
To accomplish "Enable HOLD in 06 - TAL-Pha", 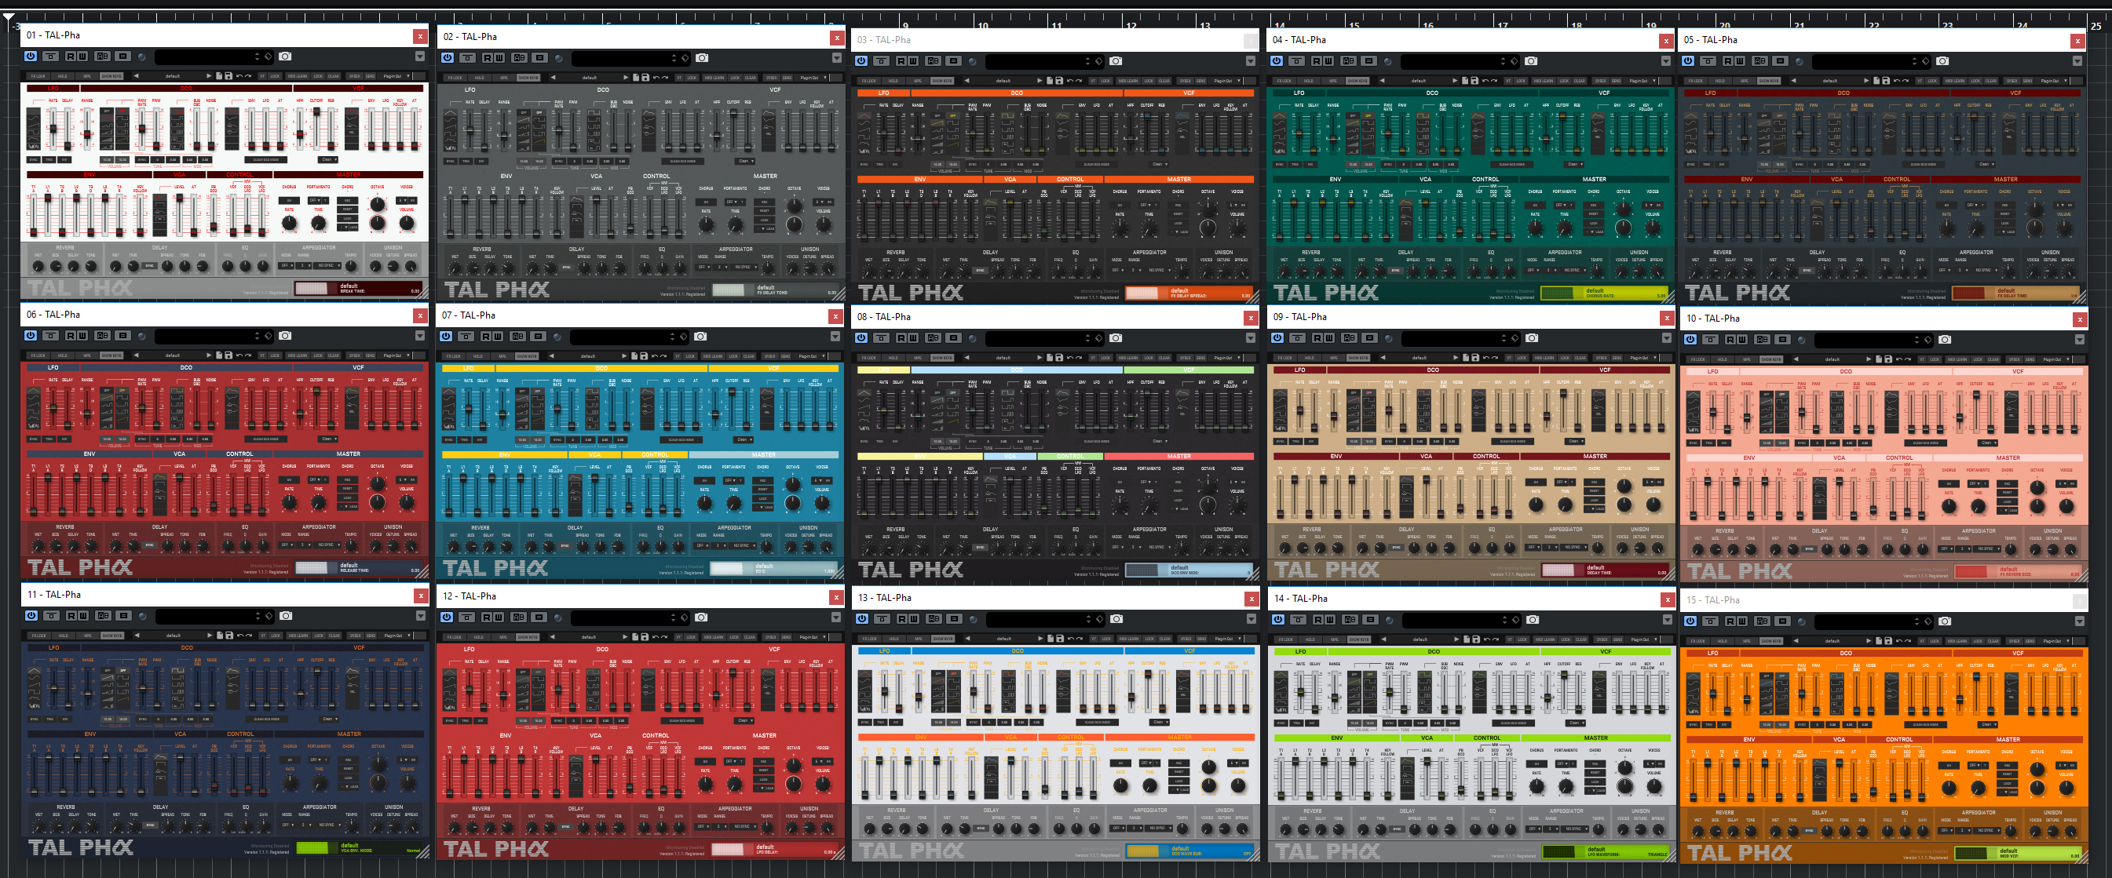I will [x=62, y=355].
